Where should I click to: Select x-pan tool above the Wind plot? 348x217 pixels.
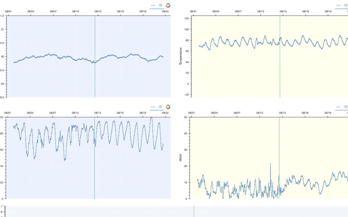(x=338, y=107)
